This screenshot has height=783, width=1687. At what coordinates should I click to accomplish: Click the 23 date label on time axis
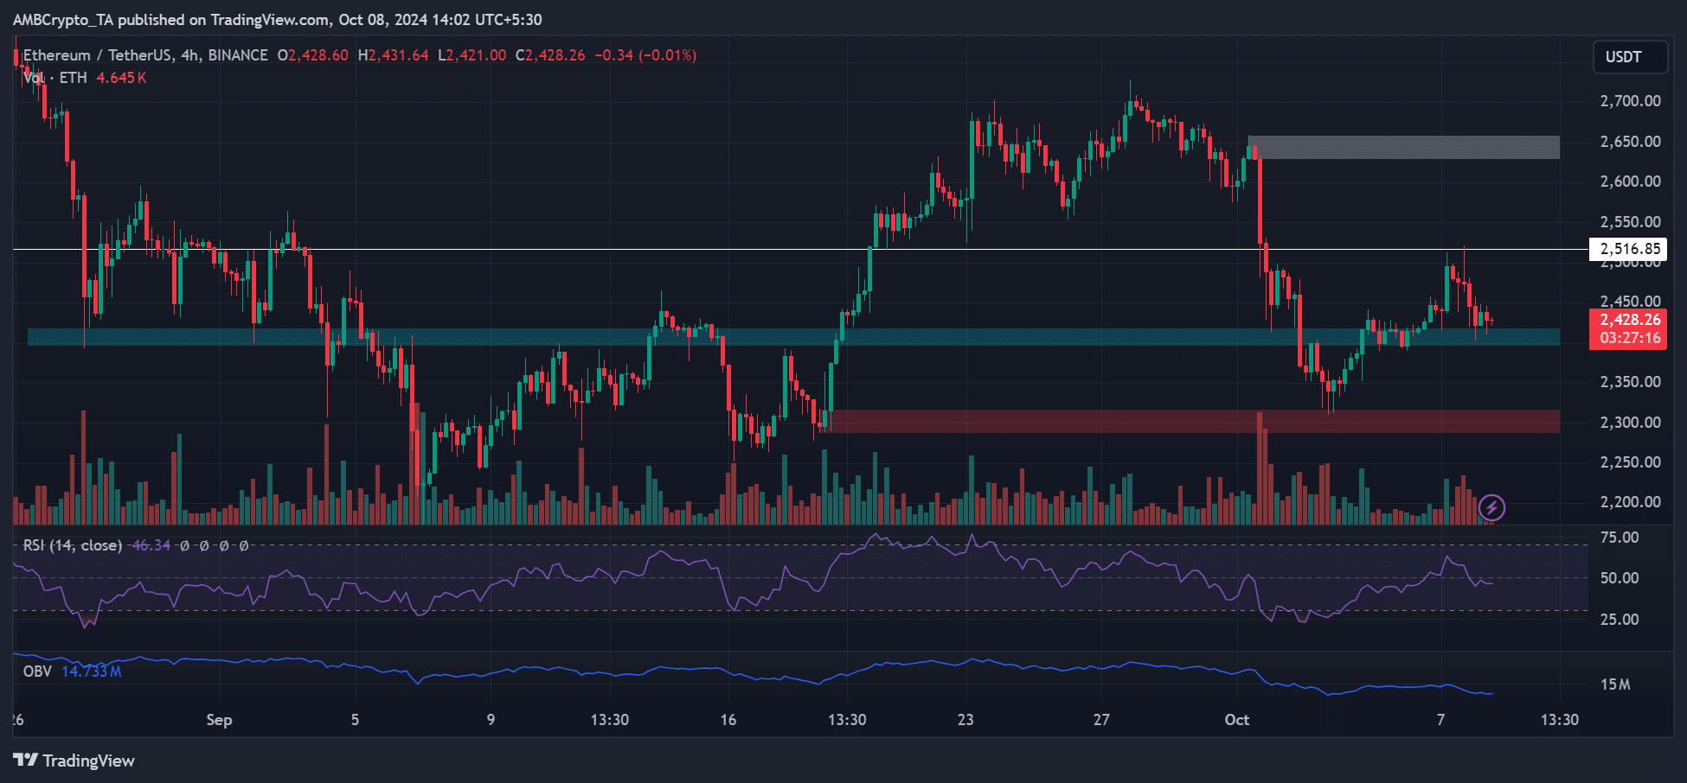(x=965, y=720)
